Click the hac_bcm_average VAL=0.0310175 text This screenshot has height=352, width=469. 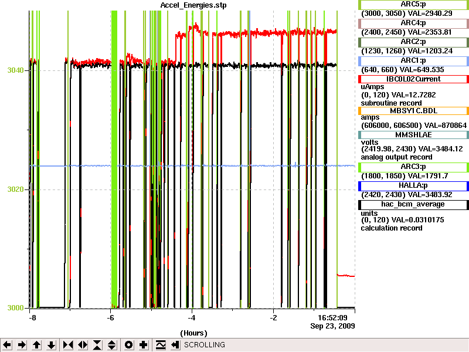coord(418,220)
